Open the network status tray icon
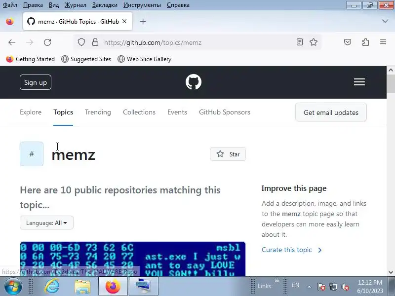Image resolution: width=395 pixels, height=296 pixels. (x=333, y=287)
